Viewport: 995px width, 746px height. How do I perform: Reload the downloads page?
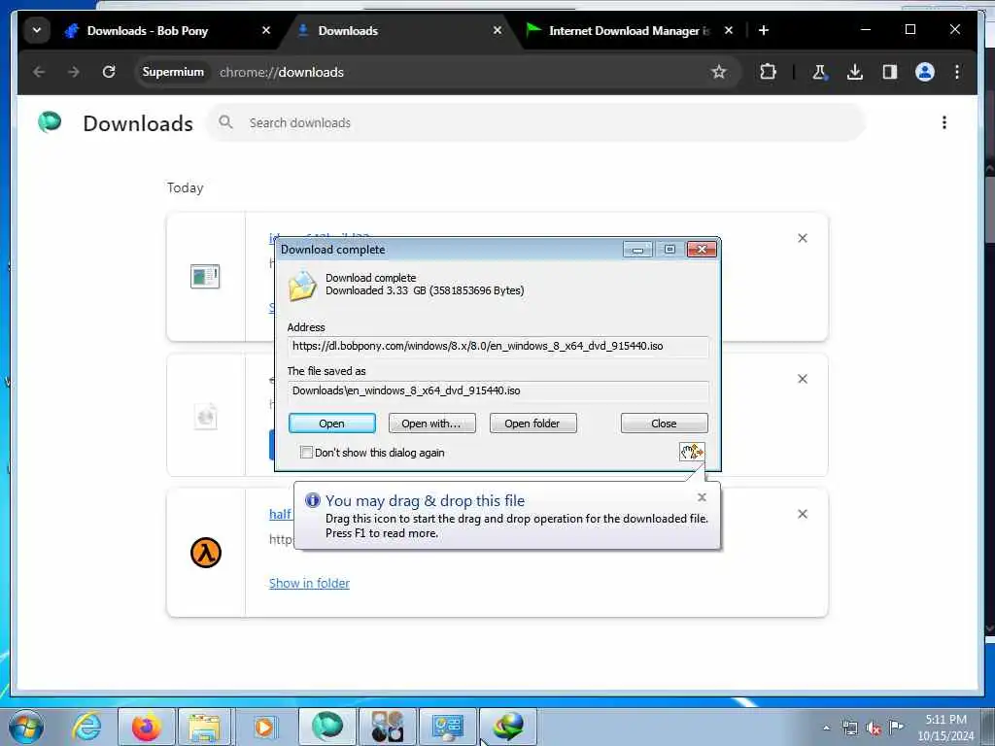coord(109,72)
